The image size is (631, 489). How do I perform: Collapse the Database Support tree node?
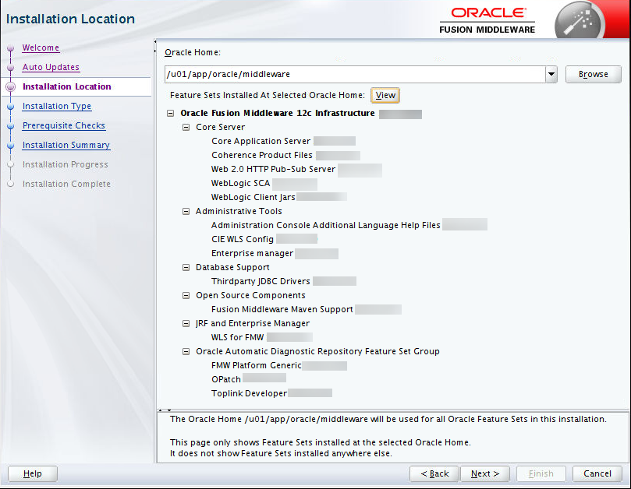[186, 268]
